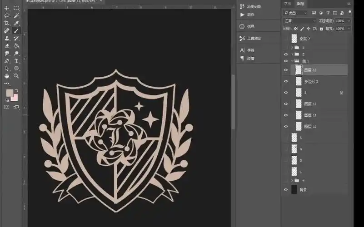Select the Brush tool

(x=16, y=30)
